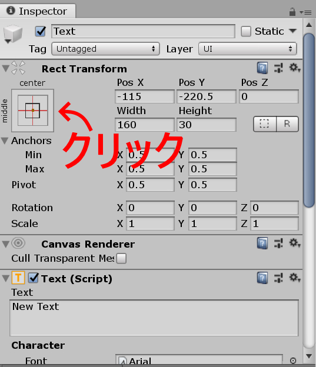The width and height of the screenshot is (316, 367).
Task: Toggle the GameObject active checkbox
Action: [x=40, y=31]
